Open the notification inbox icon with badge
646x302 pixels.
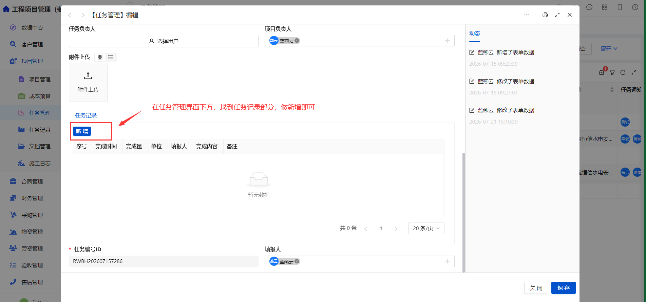pos(602,72)
